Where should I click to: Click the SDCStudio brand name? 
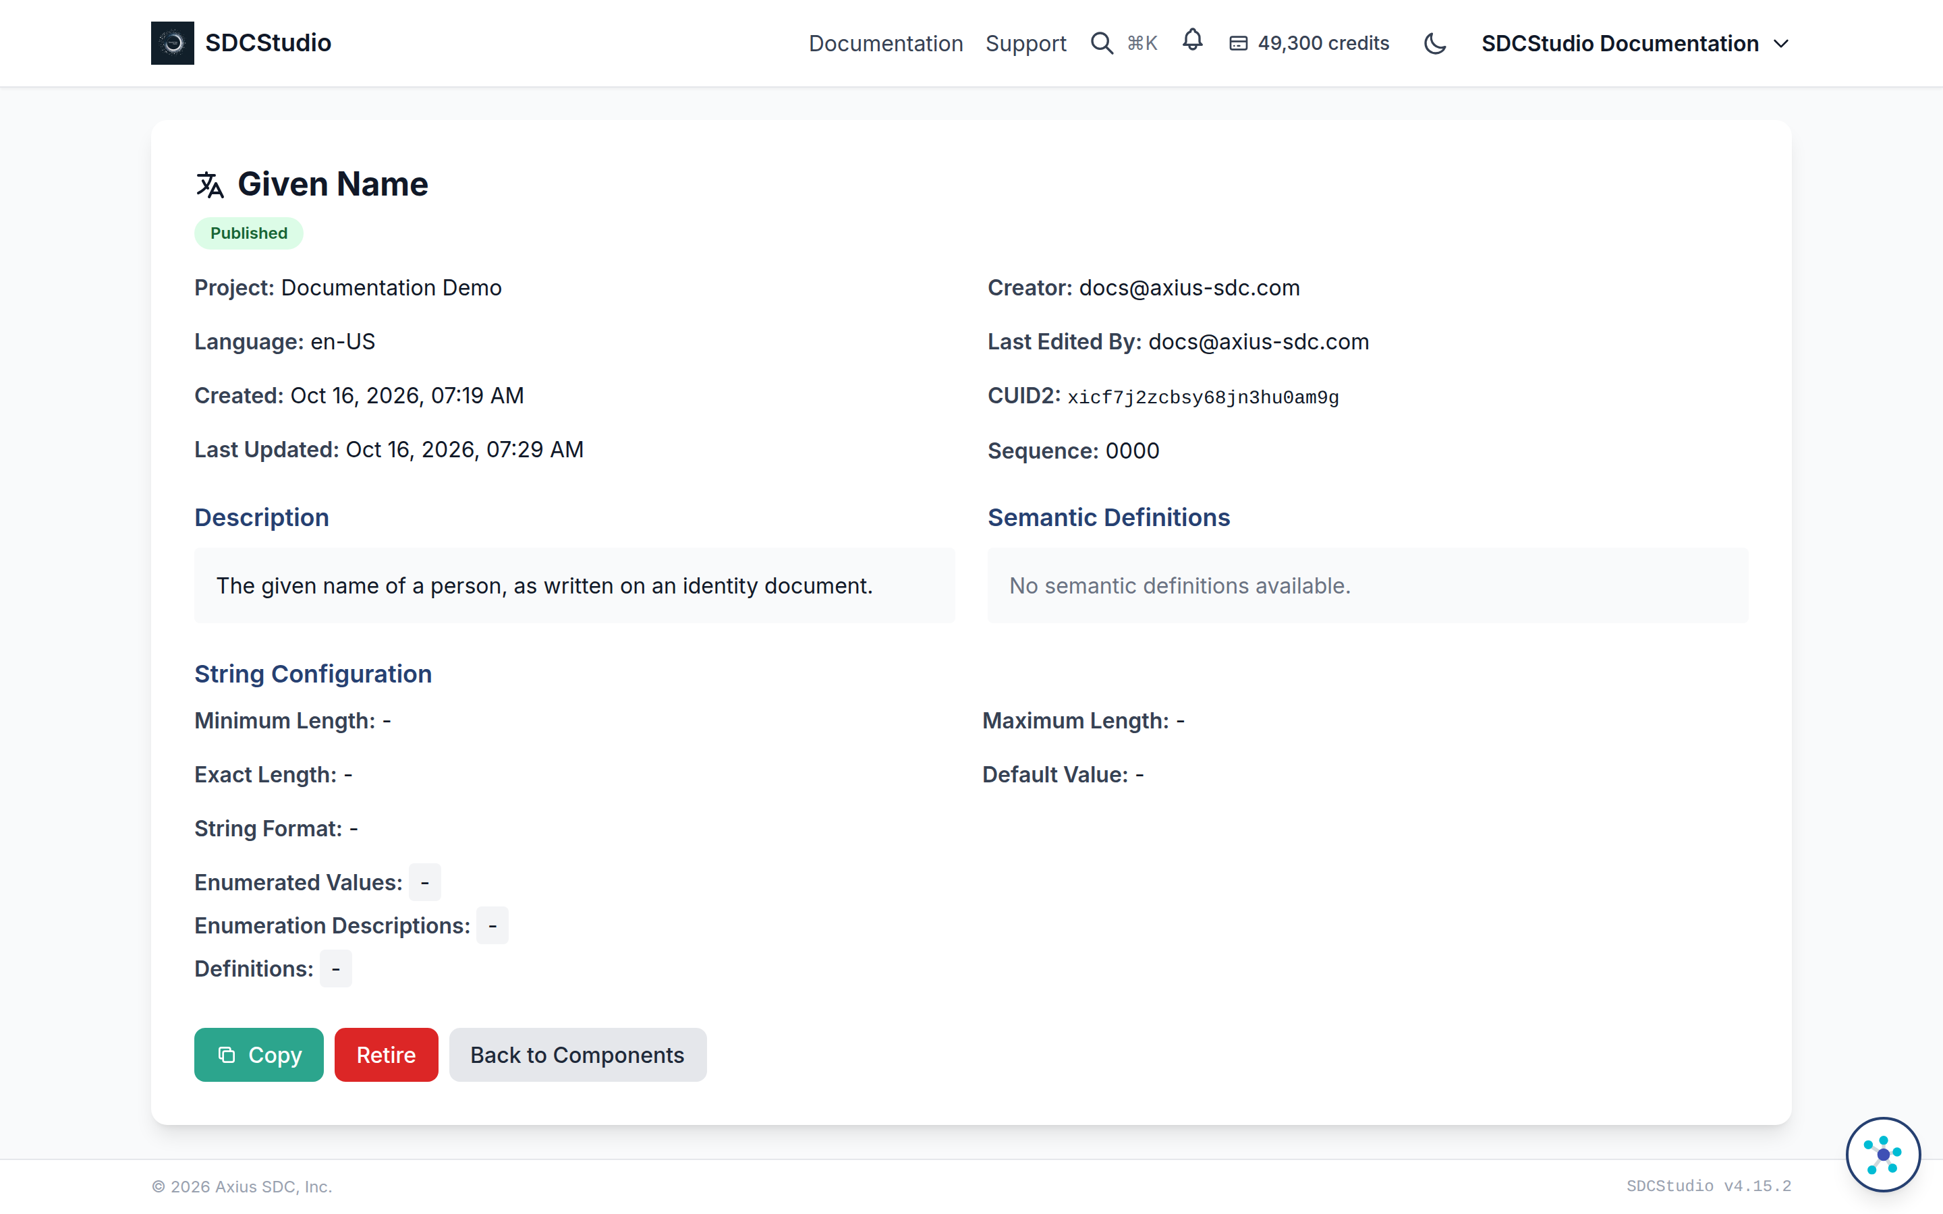point(268,42)
